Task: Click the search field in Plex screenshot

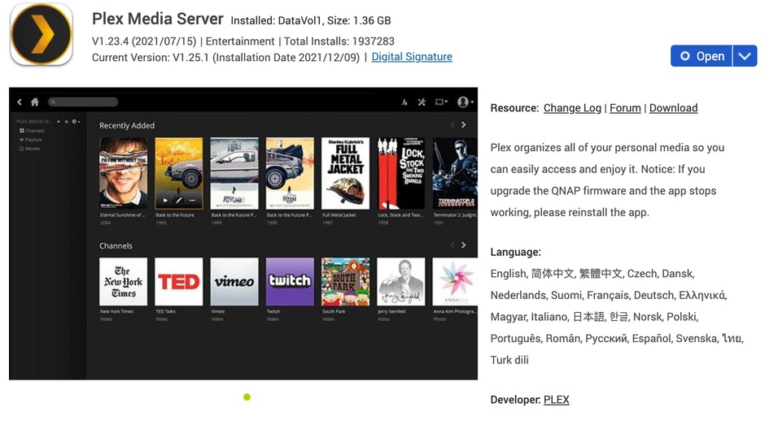Action: tap(83, 102)
